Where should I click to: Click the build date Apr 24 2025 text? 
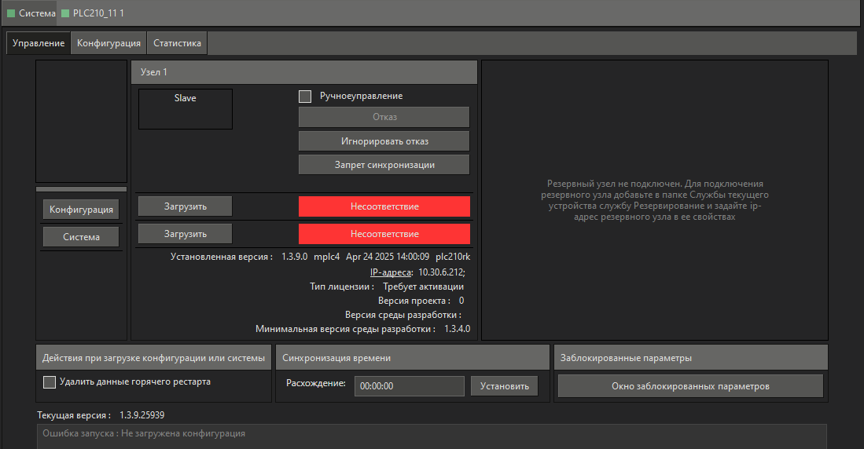[388, 257]
